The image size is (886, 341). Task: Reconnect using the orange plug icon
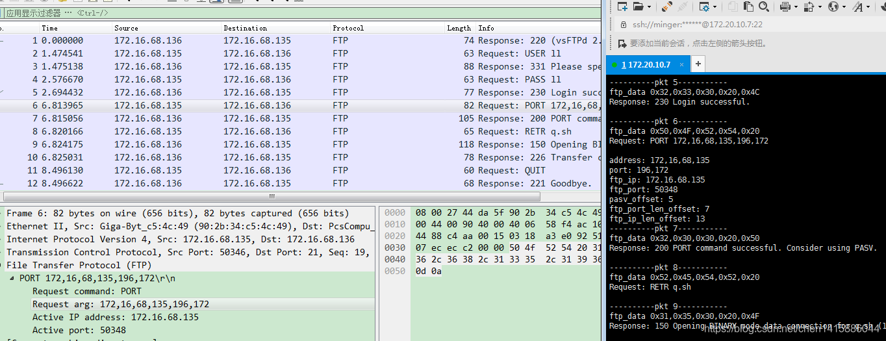click(667, 6)
